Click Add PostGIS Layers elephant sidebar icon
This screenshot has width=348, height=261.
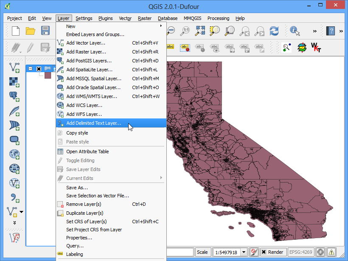point(14,96)
